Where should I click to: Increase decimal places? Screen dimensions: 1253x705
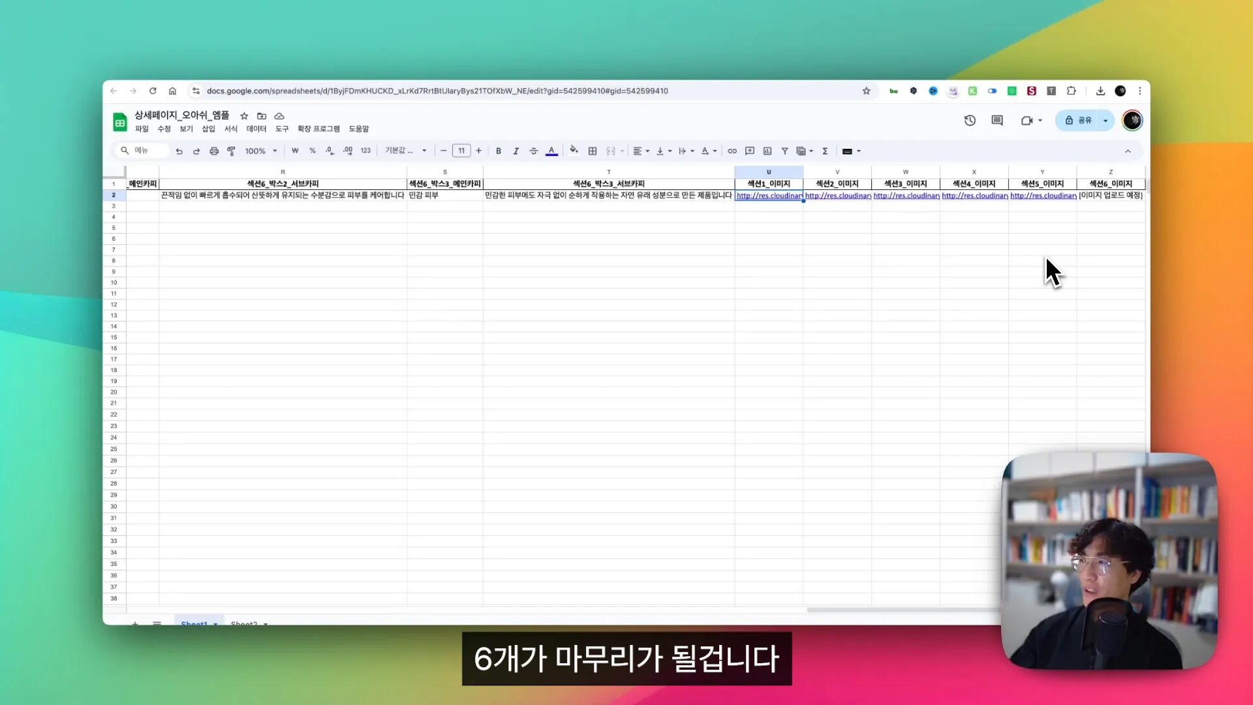[x=348, y=151]
